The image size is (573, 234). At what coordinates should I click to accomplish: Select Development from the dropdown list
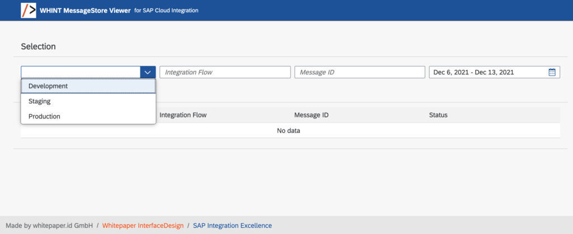(x=88, y=86)
